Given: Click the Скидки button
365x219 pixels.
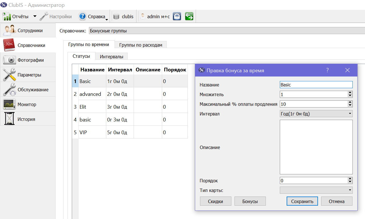Looking at the screenshot, I should 215,201.
